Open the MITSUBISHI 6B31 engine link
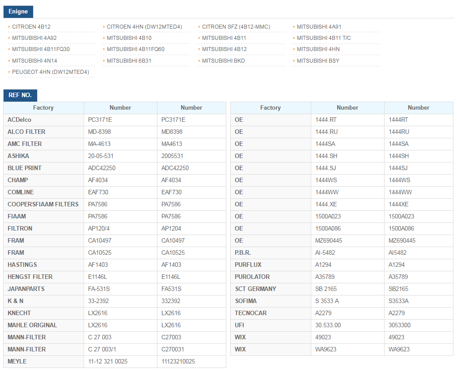This screenshot has height=372, width=457. pos(129,61)
